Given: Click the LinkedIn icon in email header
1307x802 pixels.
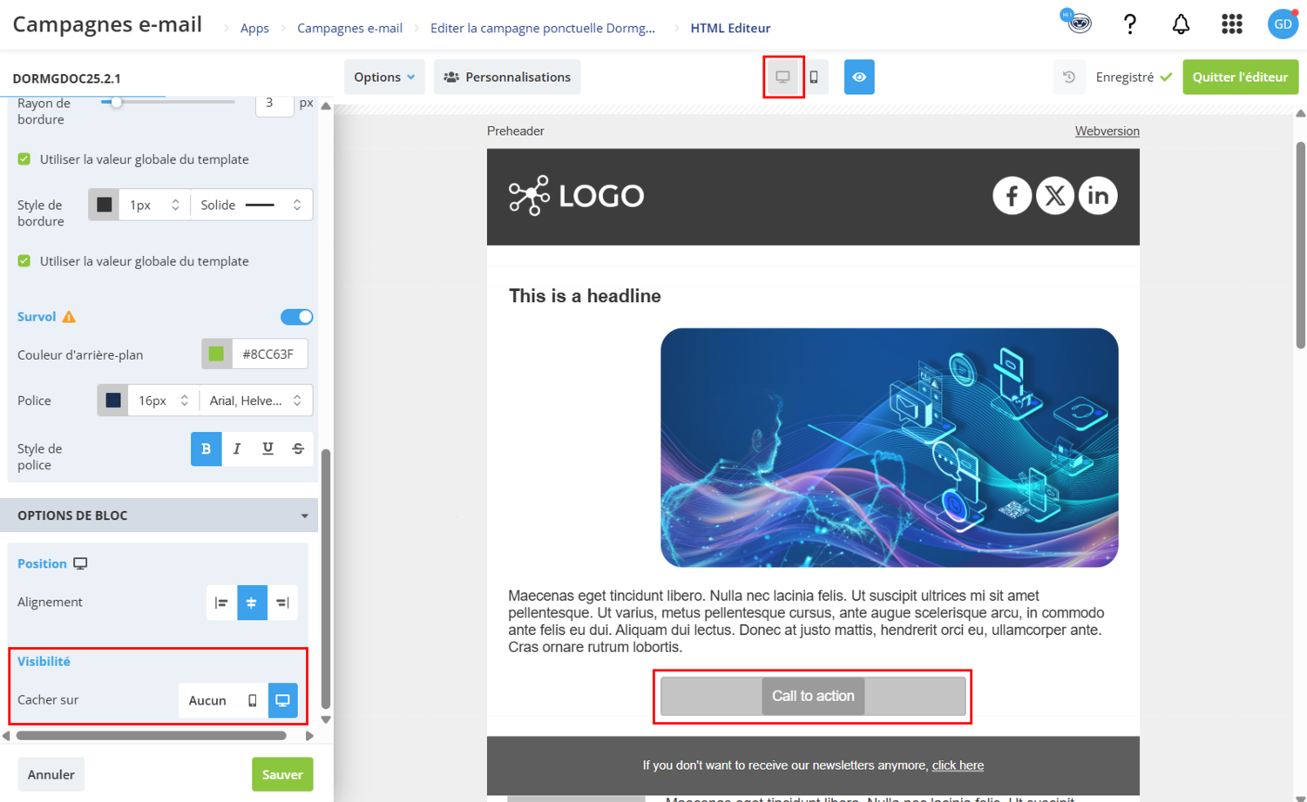Looking at the screenshot, I should 1098,196.
